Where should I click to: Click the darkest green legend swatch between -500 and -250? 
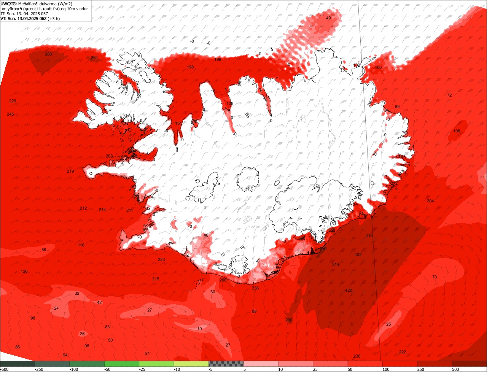(x=18, y=364)
